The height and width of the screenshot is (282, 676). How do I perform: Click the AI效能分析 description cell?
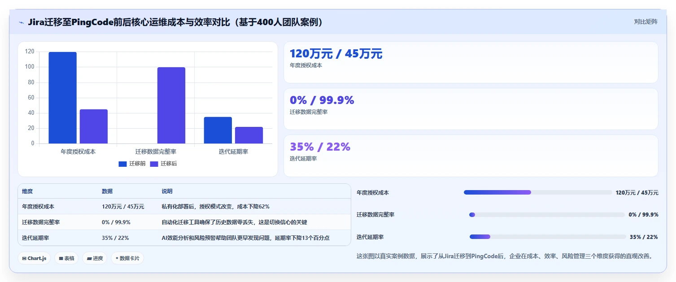point(245,238)
